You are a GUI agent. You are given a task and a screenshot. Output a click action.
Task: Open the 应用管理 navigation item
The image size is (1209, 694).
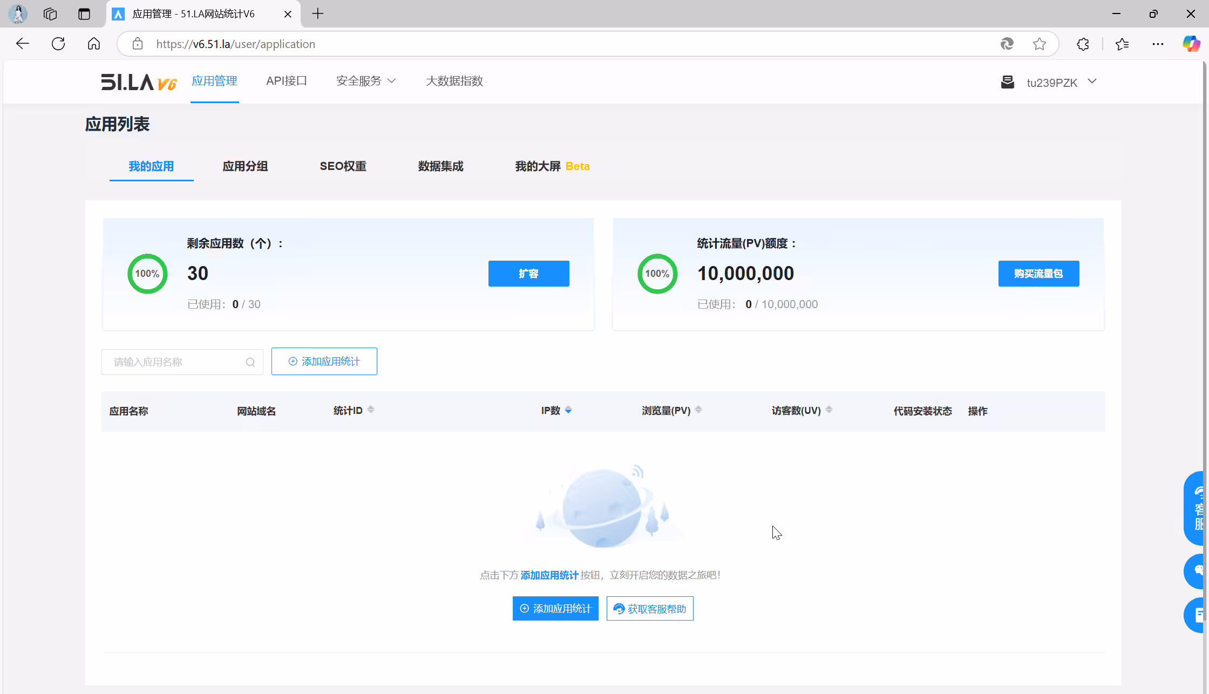[x=215, y=81]
